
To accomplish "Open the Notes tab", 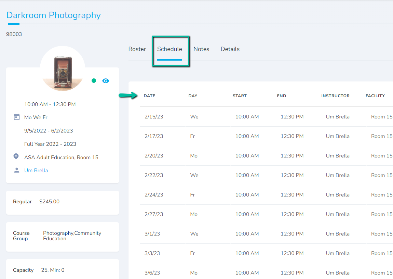I will point(201,49).
